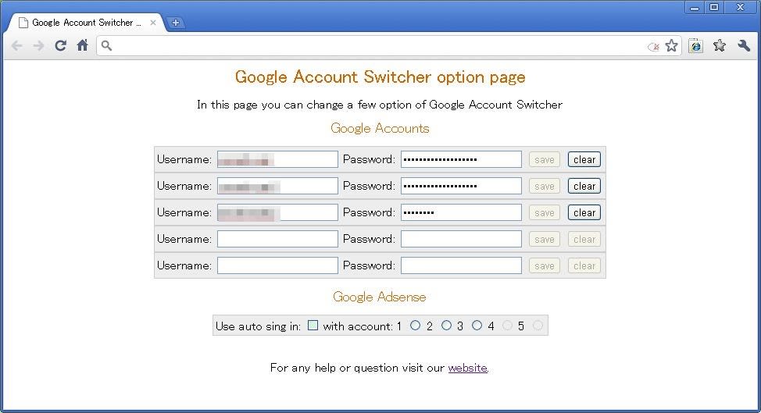Reload the page with the refresh icon
This screenshot has height=413, width=761.
click(60, 46)
